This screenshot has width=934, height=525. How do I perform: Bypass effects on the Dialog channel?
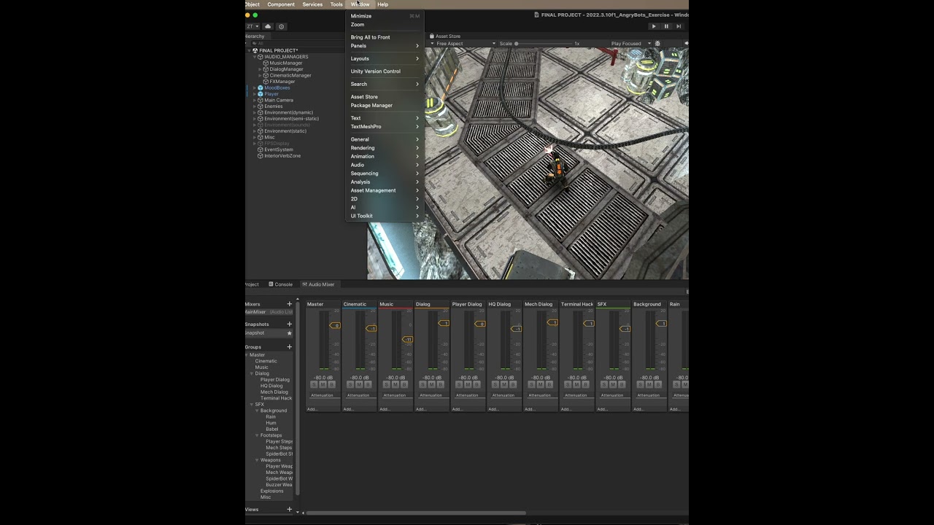pyautogui.click(x=440, y=384)
